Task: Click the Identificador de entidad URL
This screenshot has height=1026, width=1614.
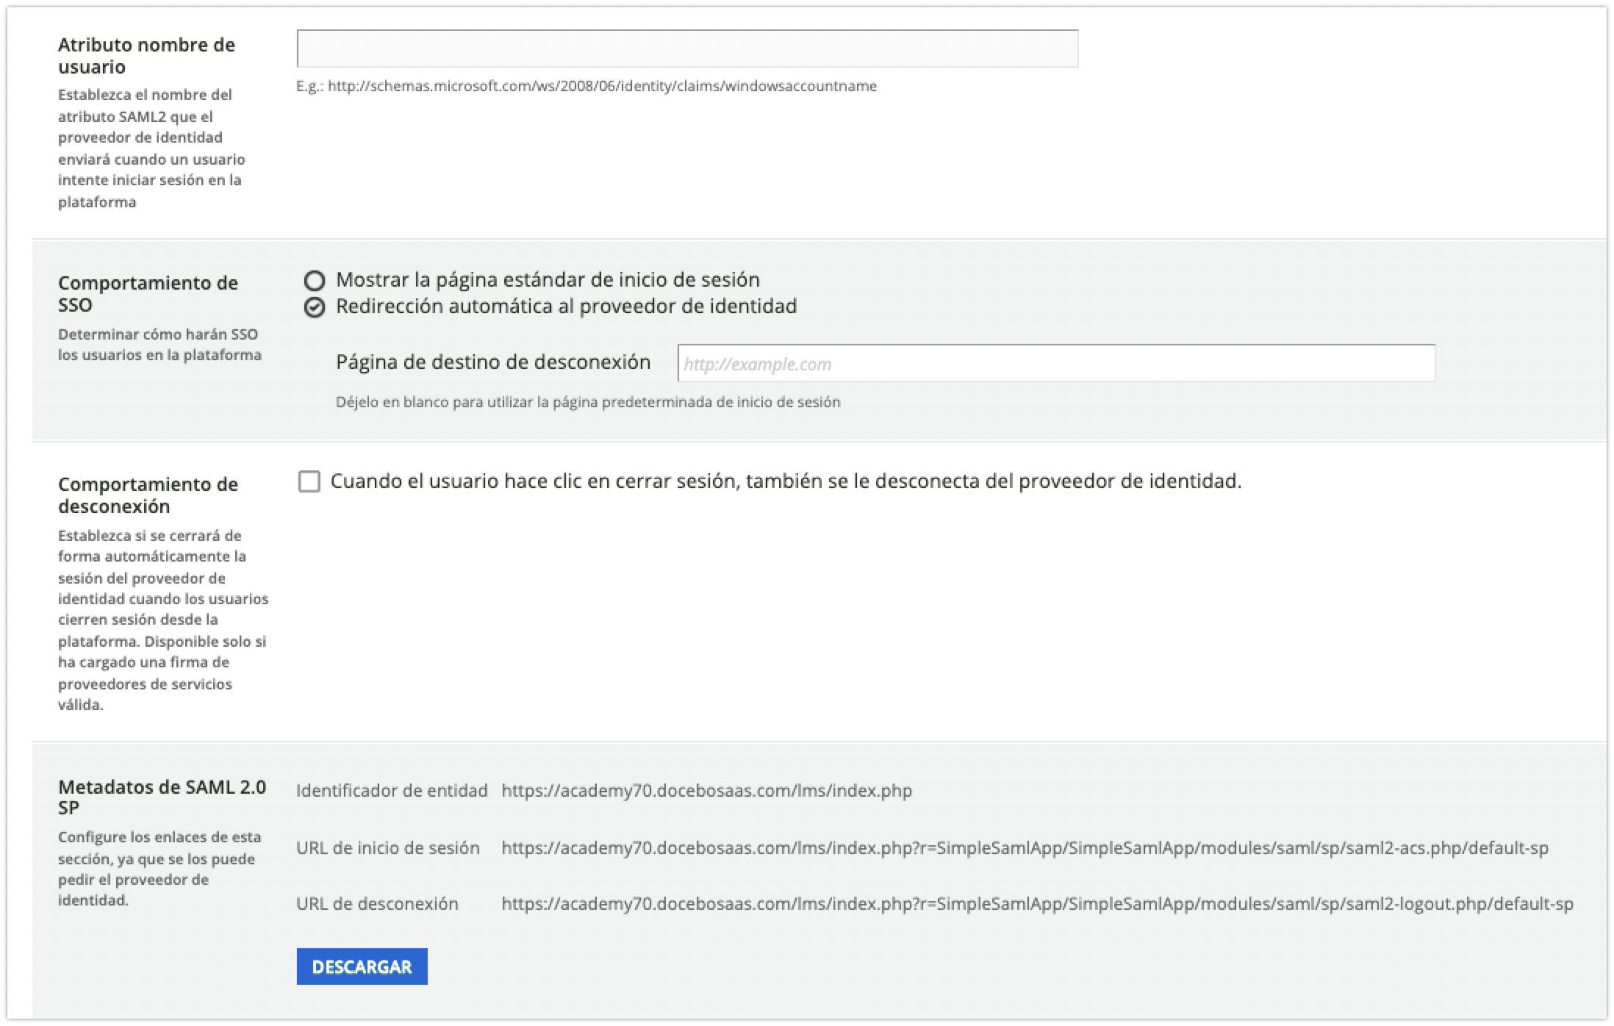Action: [x=706, y=790]
